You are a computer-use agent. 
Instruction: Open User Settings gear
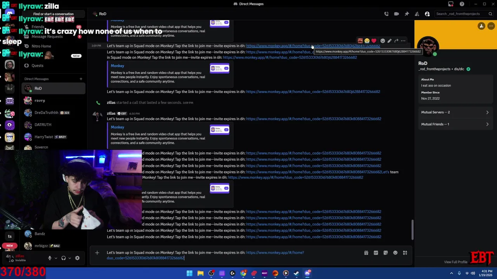tap(77, 258)
